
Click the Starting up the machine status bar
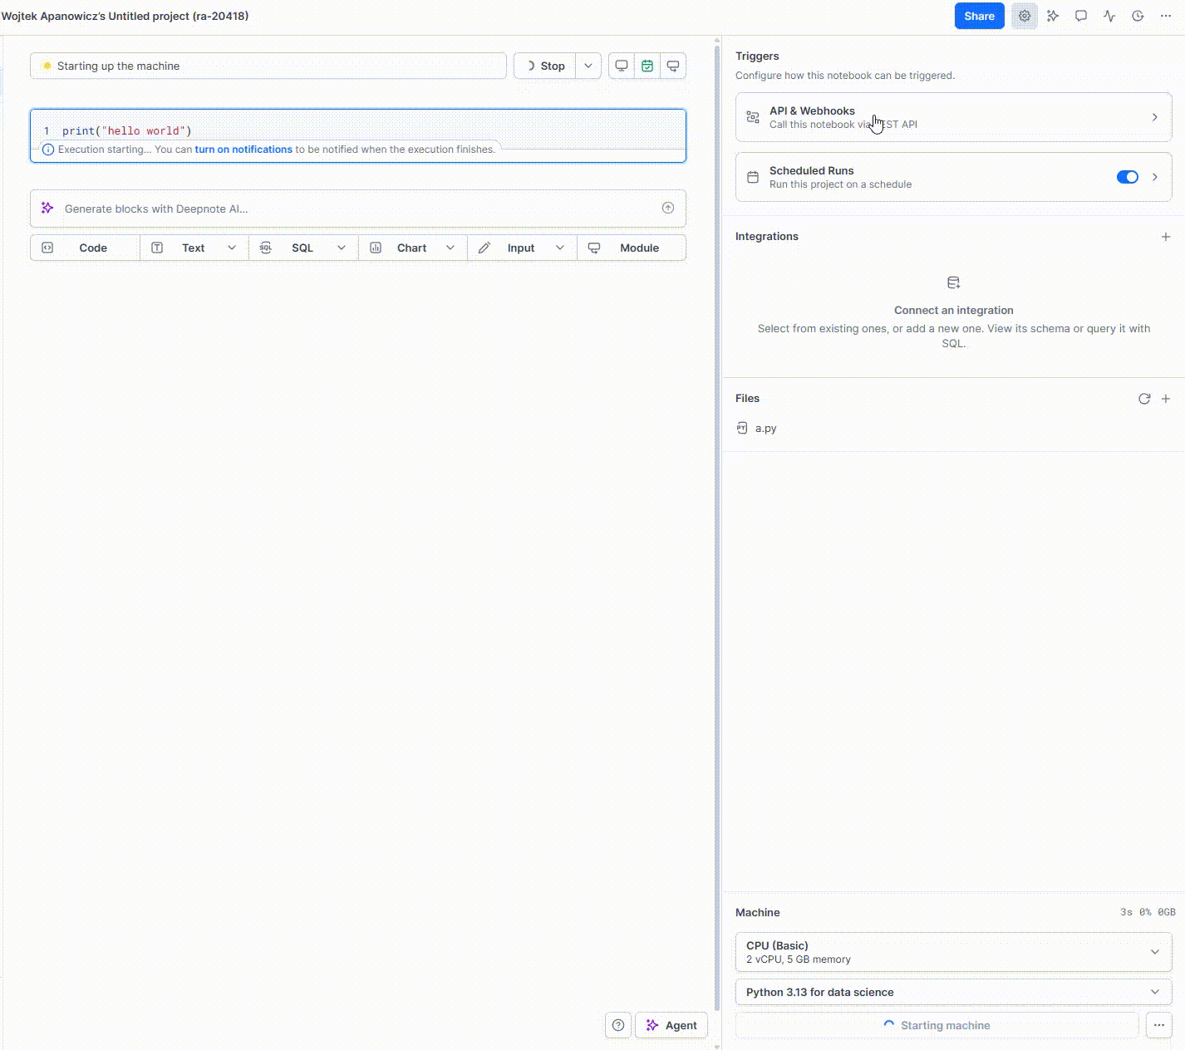tap(268, 66)
